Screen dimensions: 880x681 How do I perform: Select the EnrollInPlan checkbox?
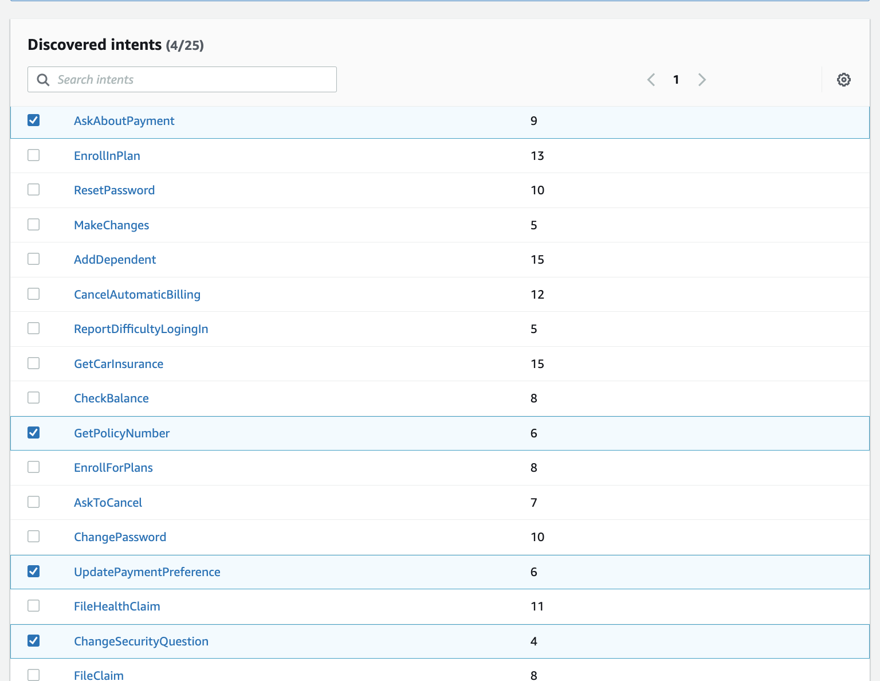click(x=34, y=155)
